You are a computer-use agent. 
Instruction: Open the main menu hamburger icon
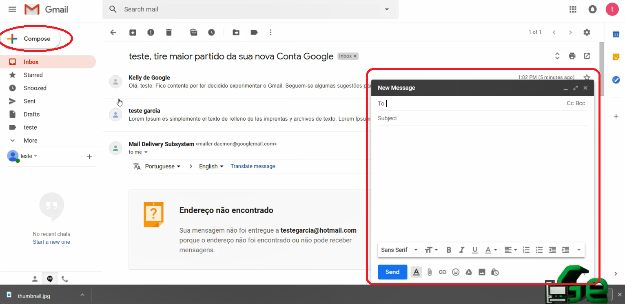12,9
